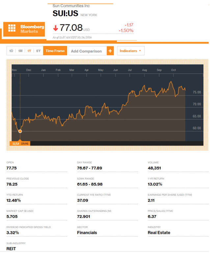The width and height of the screenshot is (210, 253).
Task: Click the dividend yield value 3.32%
Action: (x=13, y=233)
